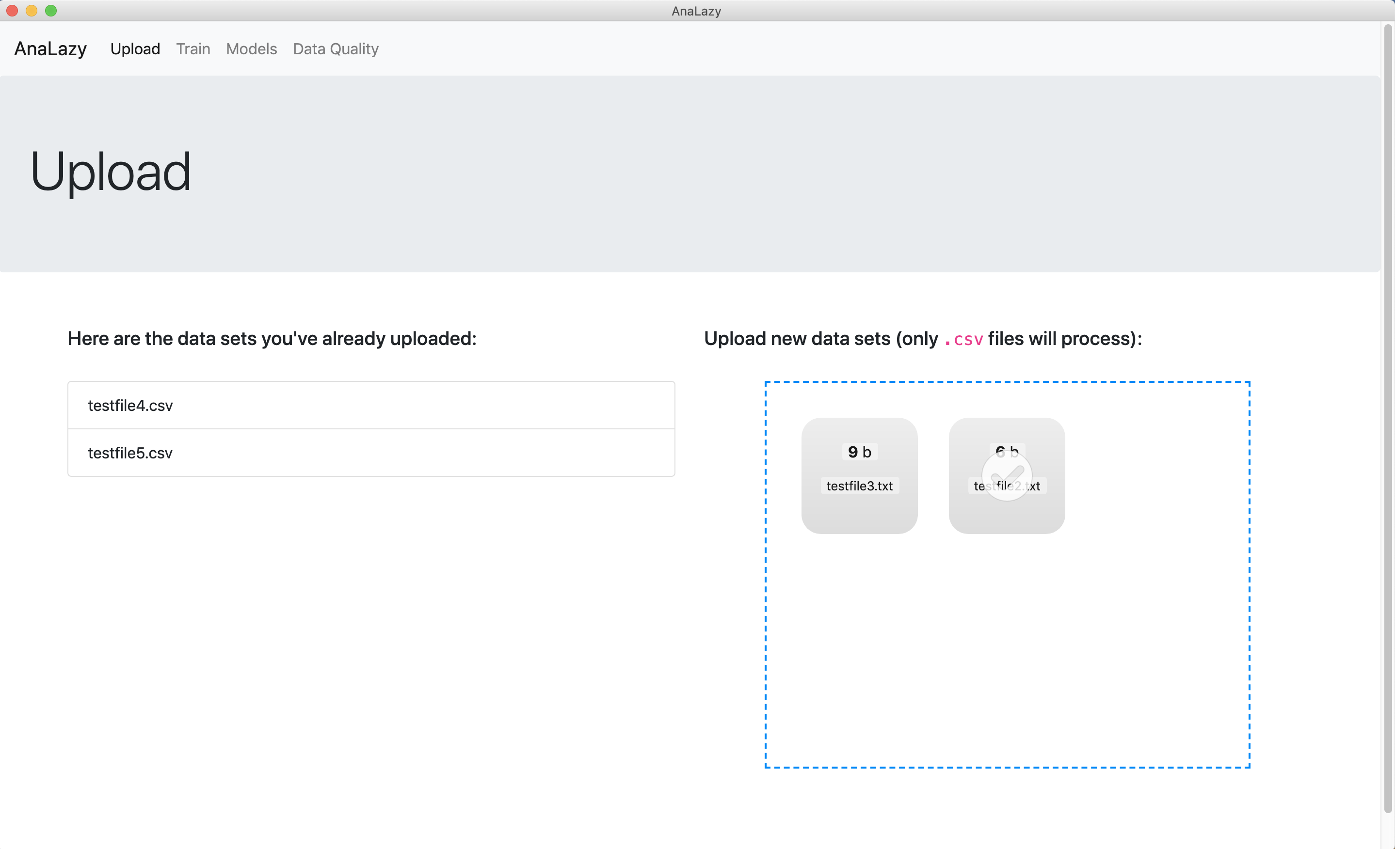Viewport: 1395px width, 849px height.
Task: Select the Train menu icon
Action: point(192,48)
